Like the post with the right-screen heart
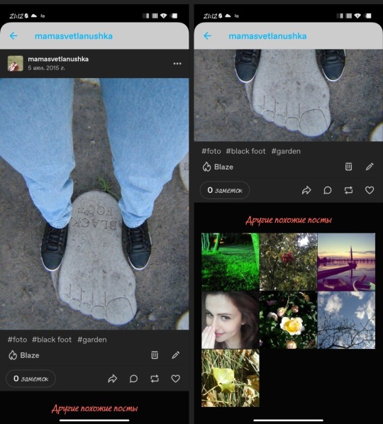Viewport: 383px width, 424px height. [x=370, y=190]
